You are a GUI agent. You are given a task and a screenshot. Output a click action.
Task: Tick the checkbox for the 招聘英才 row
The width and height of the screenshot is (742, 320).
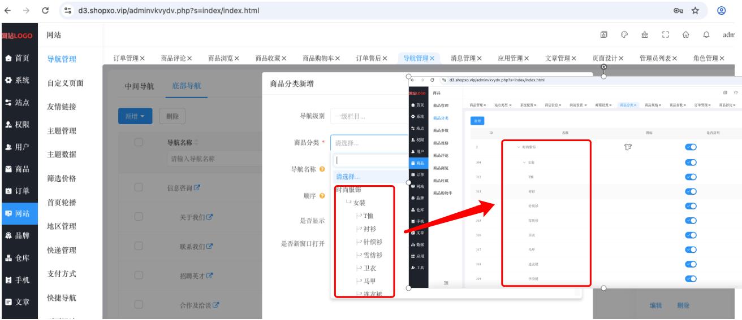point(139,275)
